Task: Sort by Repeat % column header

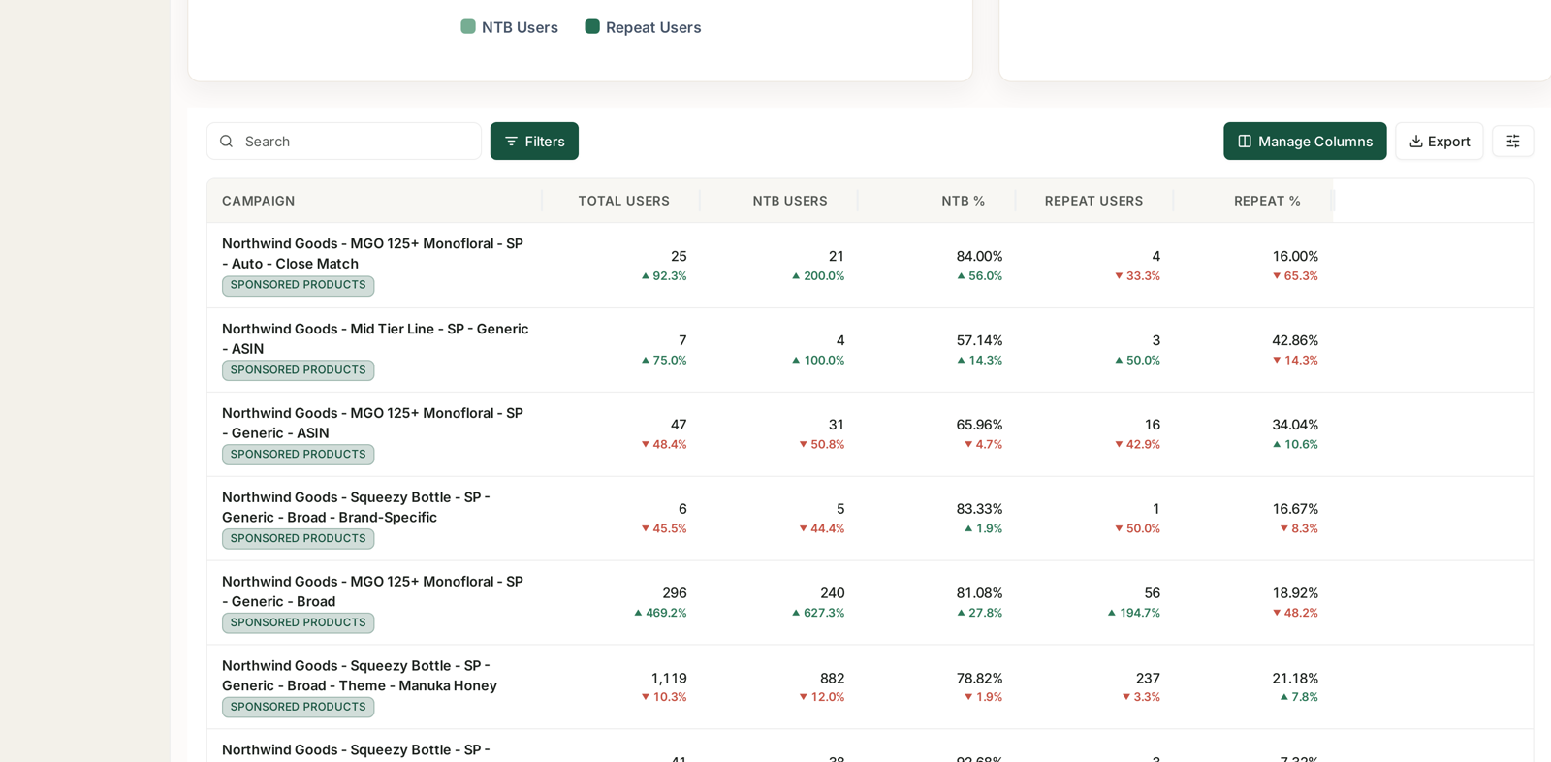Action: [1267, 201]
